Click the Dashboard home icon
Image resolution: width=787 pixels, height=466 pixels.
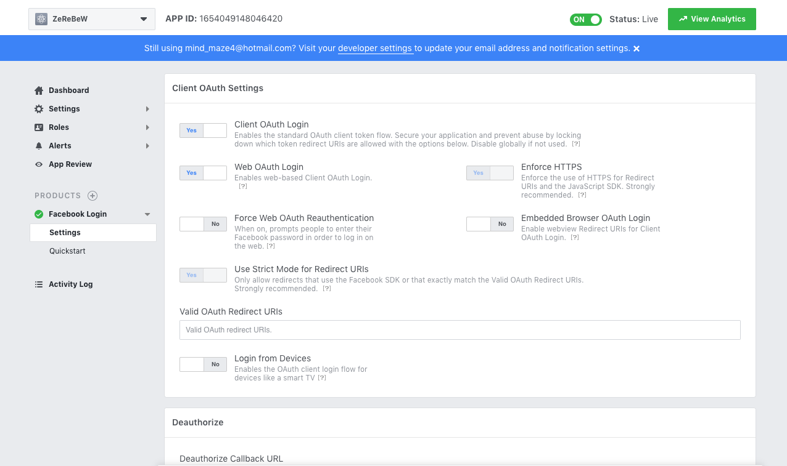39,90
